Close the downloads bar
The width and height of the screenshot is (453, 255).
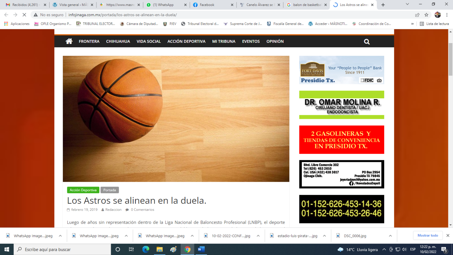[x=448, y=236]
